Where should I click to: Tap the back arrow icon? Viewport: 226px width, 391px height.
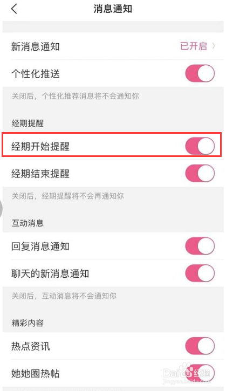coord(14,9)
